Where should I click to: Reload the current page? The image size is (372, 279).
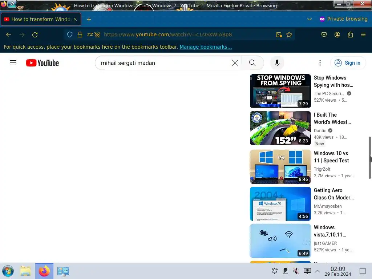(35, 35)
